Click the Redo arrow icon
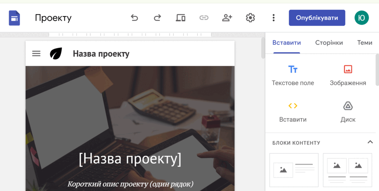 pos(158,18)
